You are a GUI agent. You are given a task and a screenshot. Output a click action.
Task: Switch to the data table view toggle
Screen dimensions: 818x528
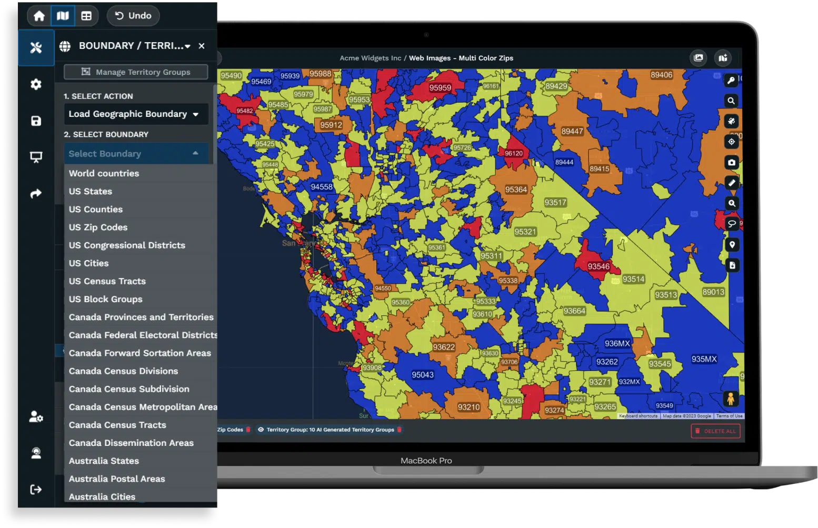pos(86,16)
